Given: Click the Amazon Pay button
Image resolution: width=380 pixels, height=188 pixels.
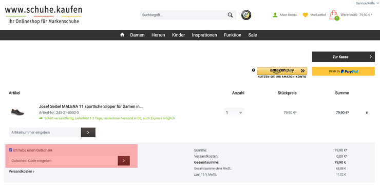Looking at the screenshot, I should (x=282, y=71).
